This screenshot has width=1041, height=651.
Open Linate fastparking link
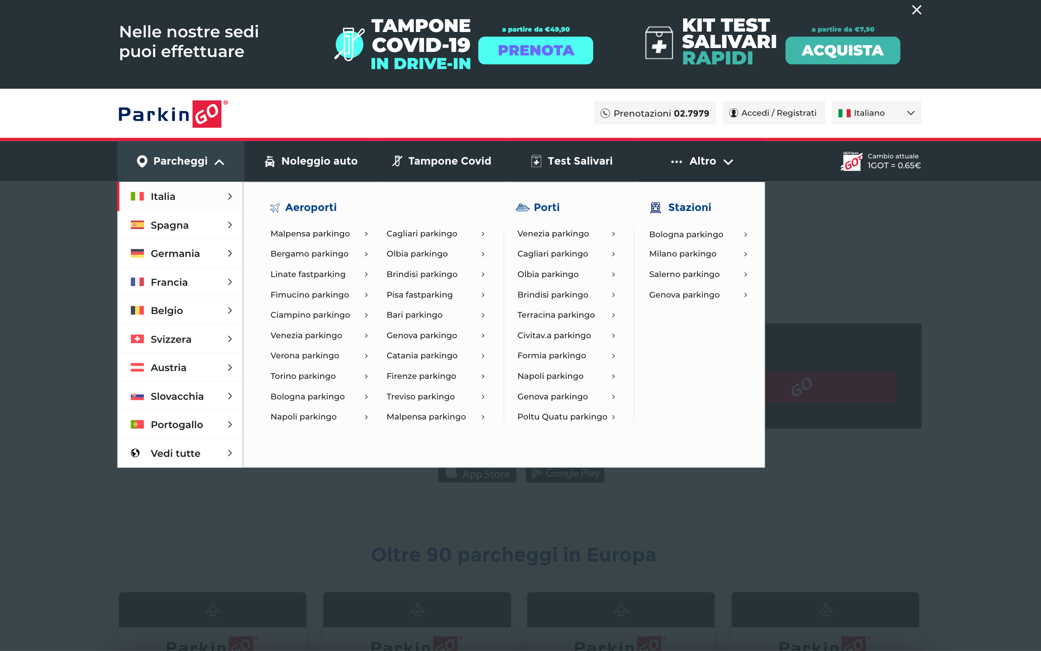pyautogui.click(x=319, y=274)
